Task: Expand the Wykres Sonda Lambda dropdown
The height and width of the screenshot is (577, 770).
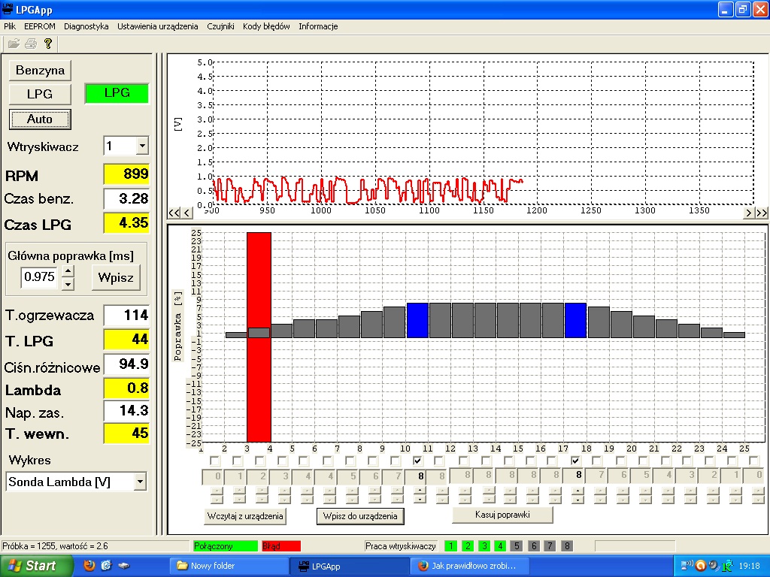Action: pos(139,482)
